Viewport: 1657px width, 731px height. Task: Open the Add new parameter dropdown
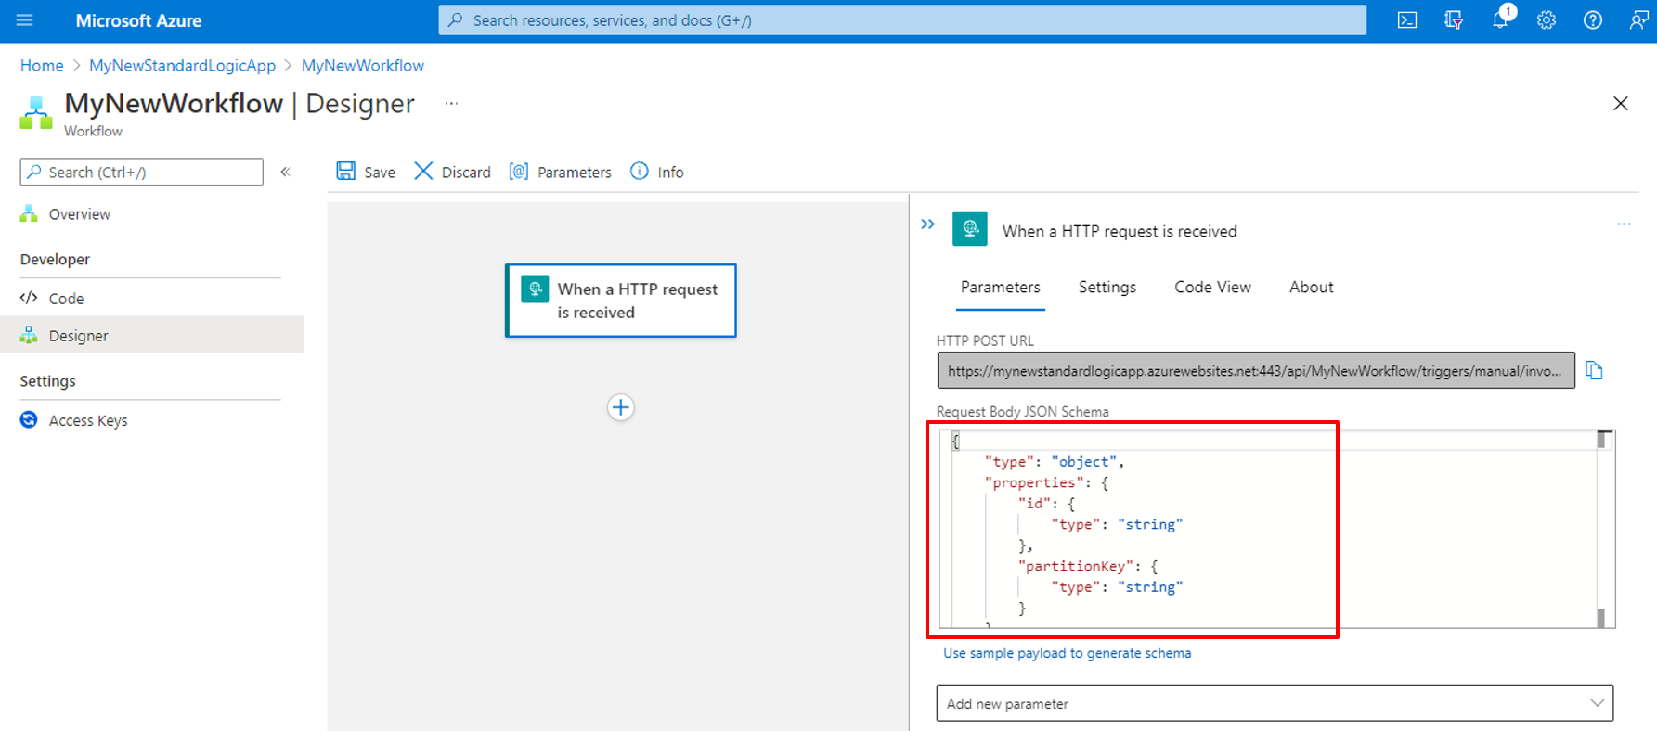pyautogui.click(x=1275, y=703)
